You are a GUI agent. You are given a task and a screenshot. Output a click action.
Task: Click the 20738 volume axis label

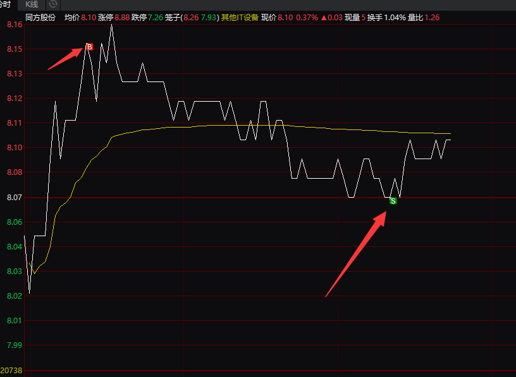(x=11, y=371)
